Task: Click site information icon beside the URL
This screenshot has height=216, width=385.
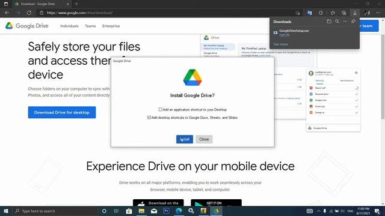Action: point(42,13)
